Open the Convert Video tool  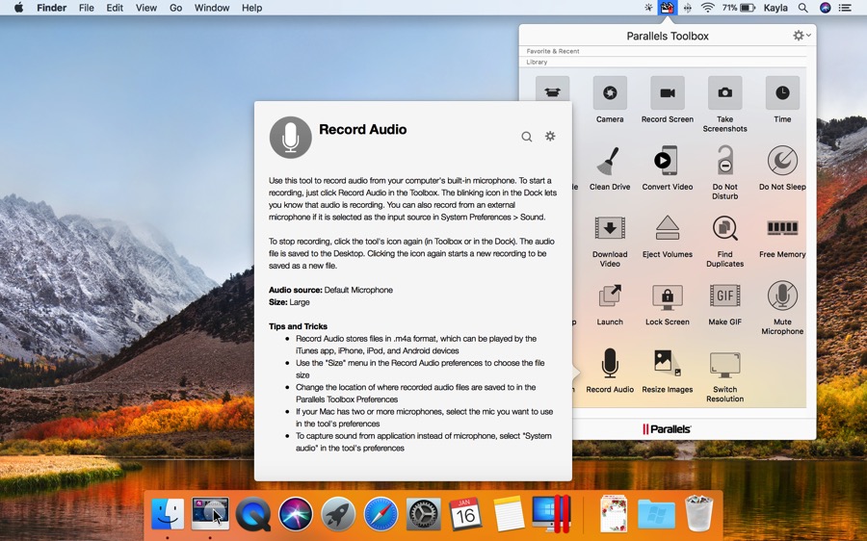[x=668, y=167]
